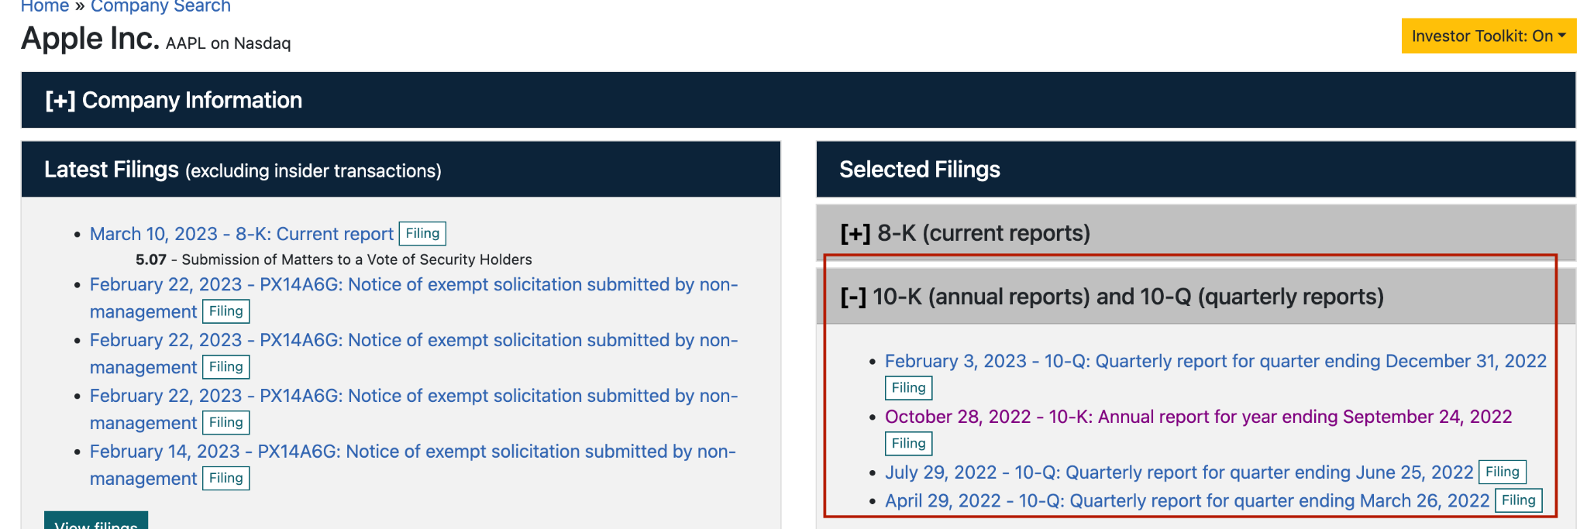Open the March 10, 2023 8-K report link
Viewport: 1587px width, 529px height.
point(241,234)
